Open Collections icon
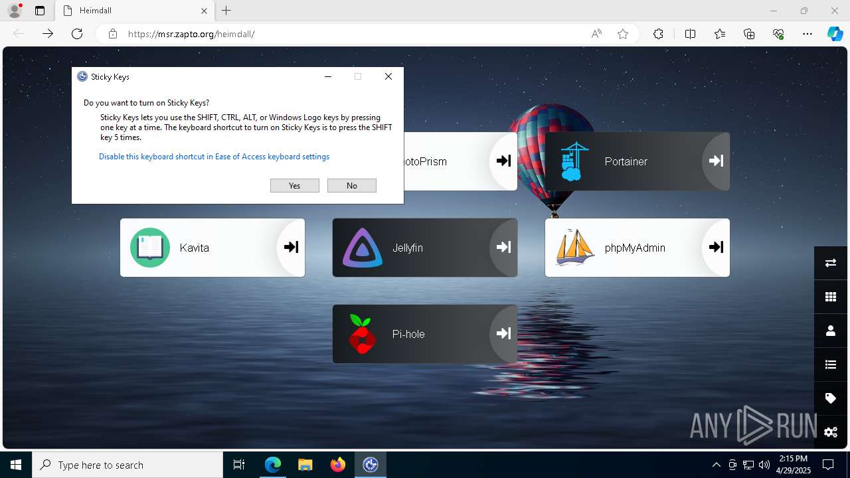850x478 pixels. (749, 34)
